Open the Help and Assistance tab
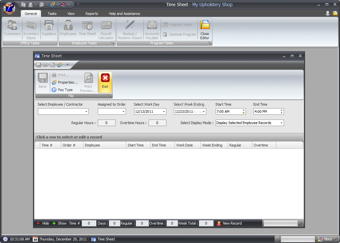340x243 pixels. (124, 14)
